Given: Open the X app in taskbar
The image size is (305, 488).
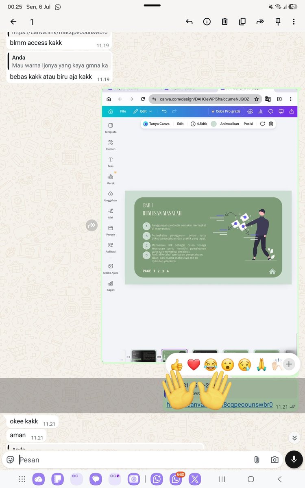Looking at the screenshot, I should click(x=195, y=479).
